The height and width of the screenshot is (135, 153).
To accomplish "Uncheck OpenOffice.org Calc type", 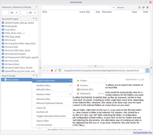I will (x=3, y=71).
